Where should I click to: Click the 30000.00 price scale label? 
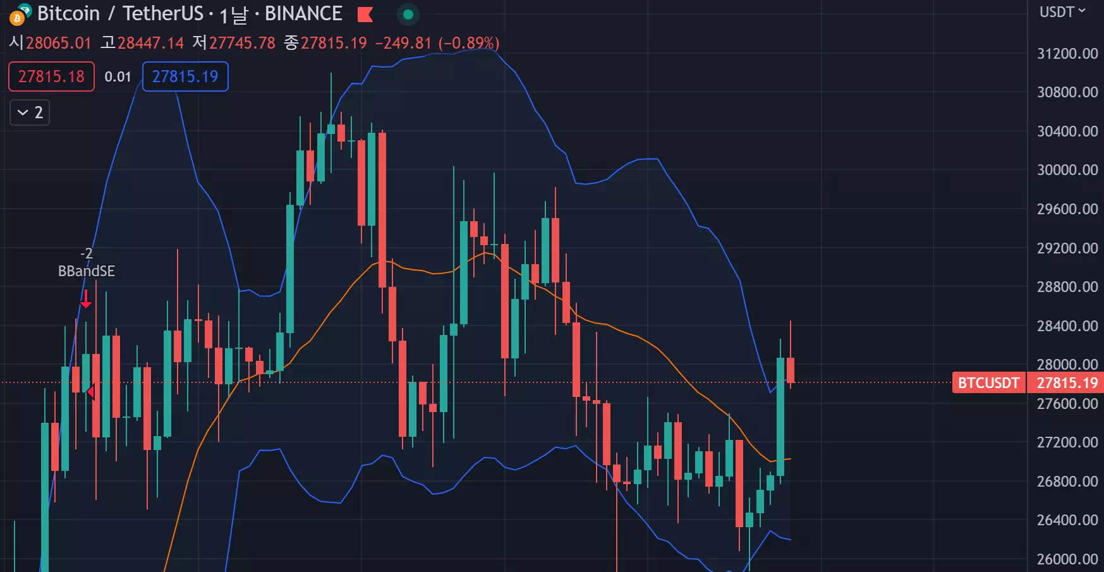(1067, 170)
